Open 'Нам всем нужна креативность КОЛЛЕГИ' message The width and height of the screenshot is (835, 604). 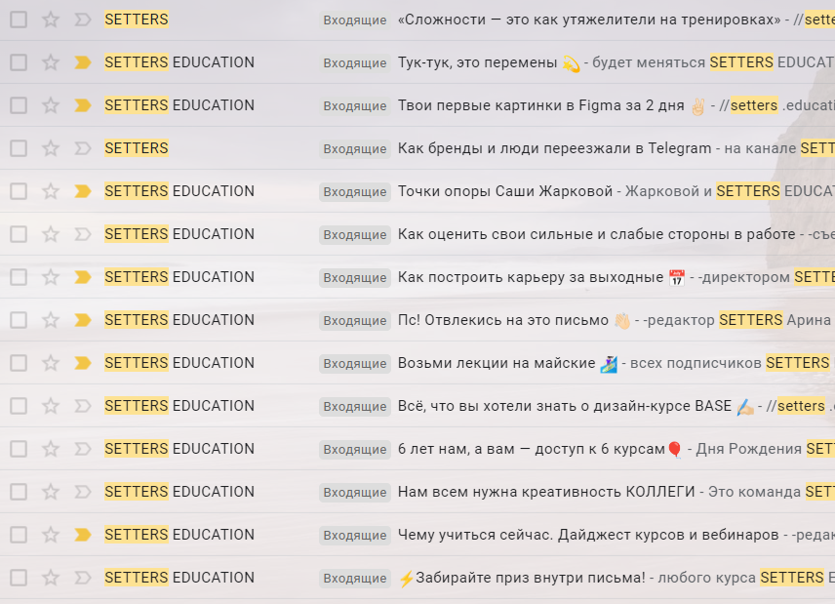tap(546, 492)
